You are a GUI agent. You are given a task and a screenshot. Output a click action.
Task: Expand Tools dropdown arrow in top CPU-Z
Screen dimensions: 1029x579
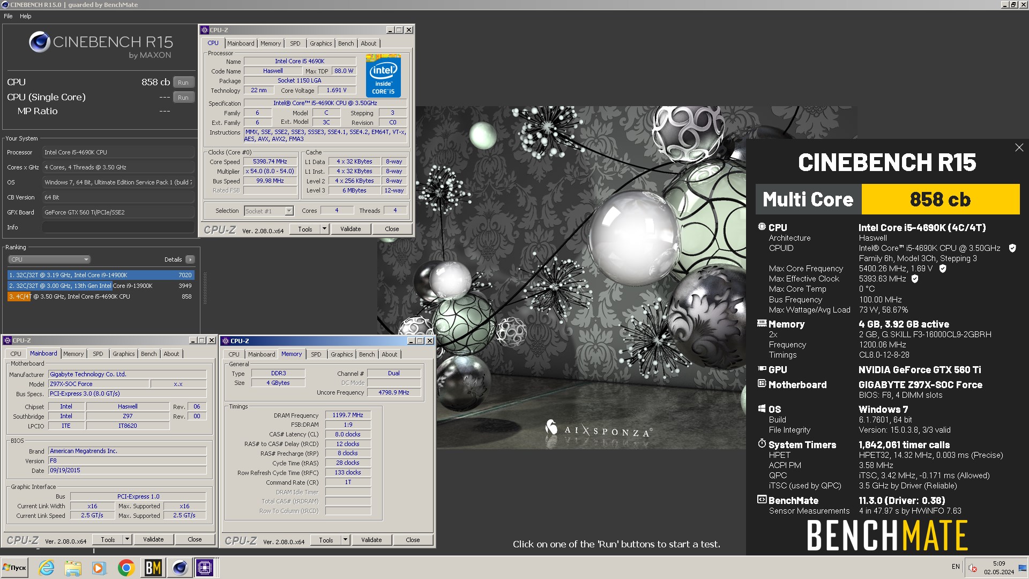click(324, 229)
